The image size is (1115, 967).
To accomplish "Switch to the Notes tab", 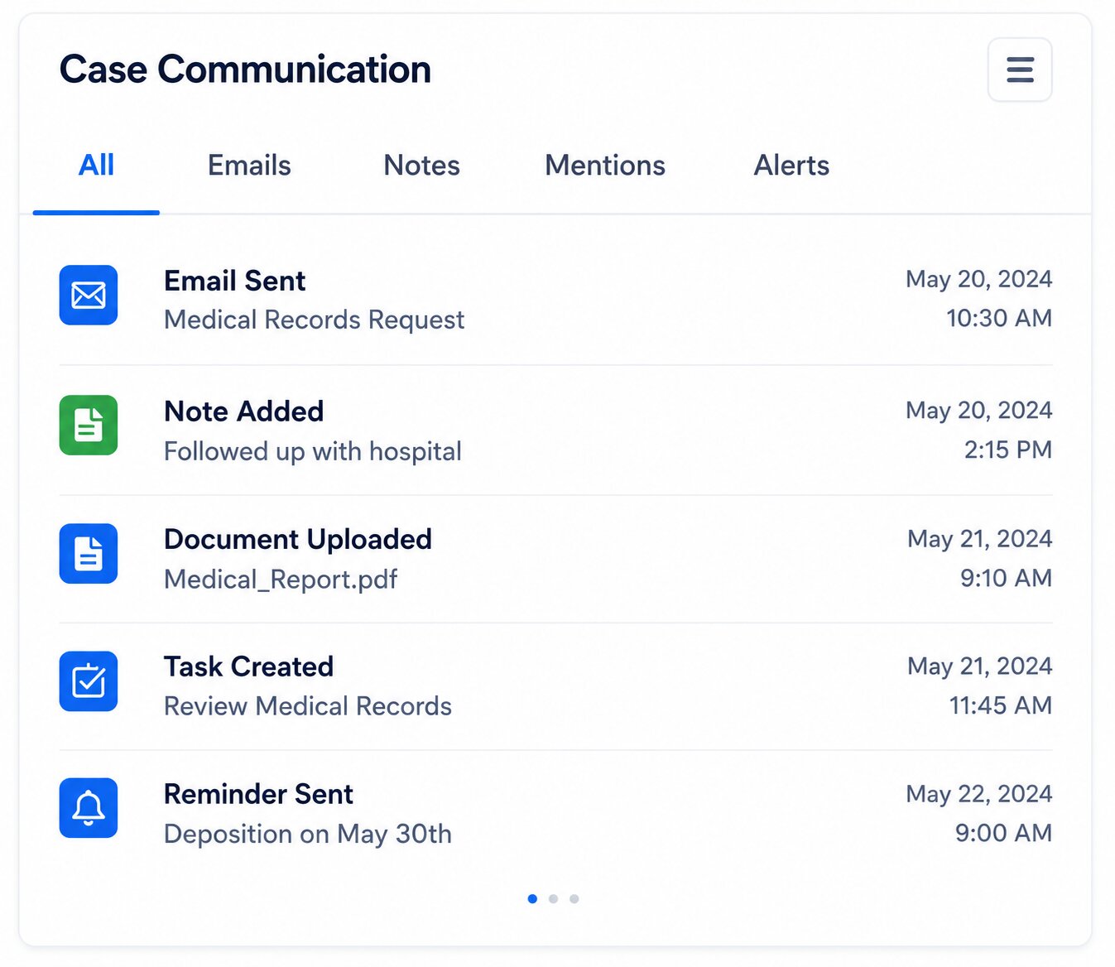I will tap(421, 166).
